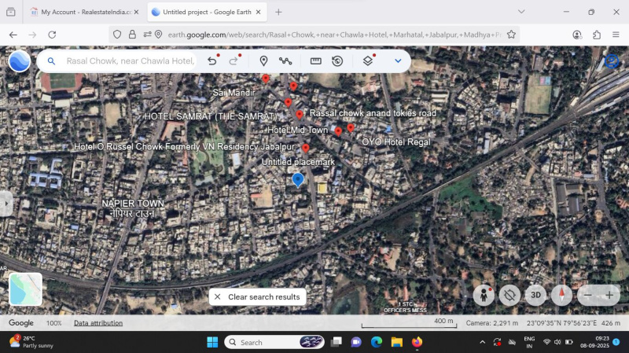Close the Google Earth browser tab
The image size is (629, 353).
pos(259,12)
